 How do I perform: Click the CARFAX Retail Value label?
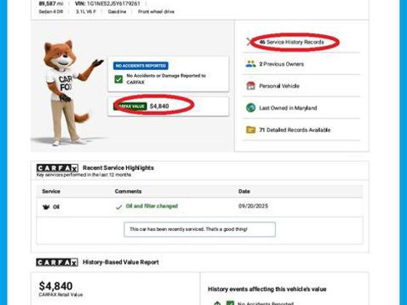tap(61, 295)
